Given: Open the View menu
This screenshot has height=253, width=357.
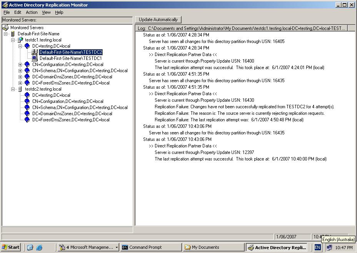Looking at the screenshot, I should (x=46, y=12).
